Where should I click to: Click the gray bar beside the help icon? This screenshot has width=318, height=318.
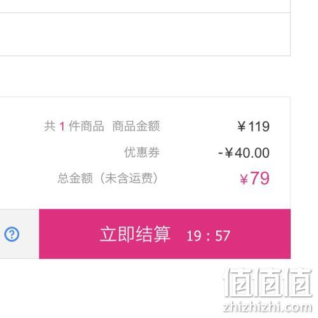click(20, 234)
